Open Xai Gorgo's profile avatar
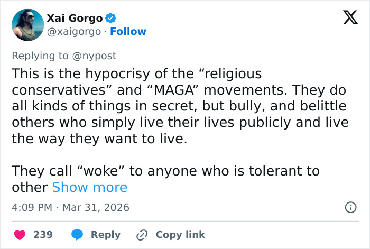 [x=26, y=25]
